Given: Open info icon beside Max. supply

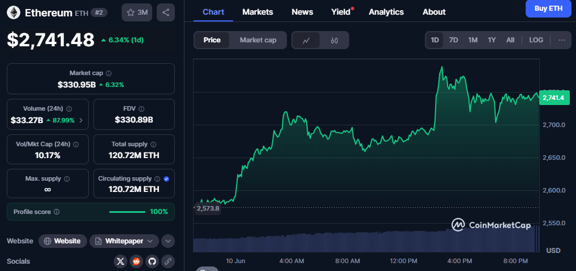Looking at the screenshot, I should [67, 179].
